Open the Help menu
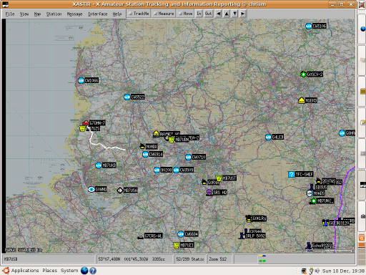 pyautogui.click(x=117, y=14)
